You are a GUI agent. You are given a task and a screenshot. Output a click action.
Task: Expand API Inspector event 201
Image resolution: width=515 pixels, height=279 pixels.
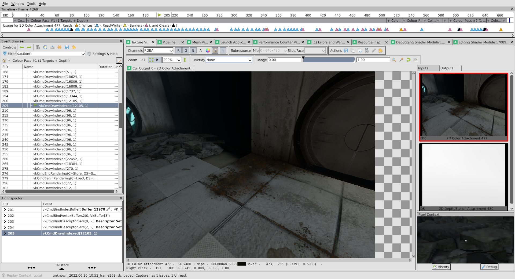point(5,210)
